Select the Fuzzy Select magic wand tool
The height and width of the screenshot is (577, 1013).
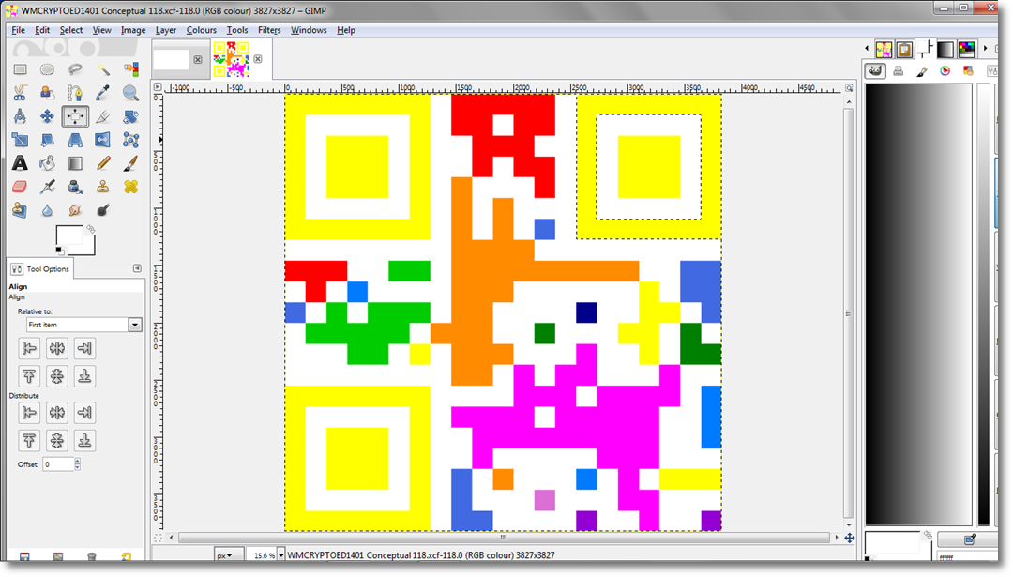click(103, 69)
